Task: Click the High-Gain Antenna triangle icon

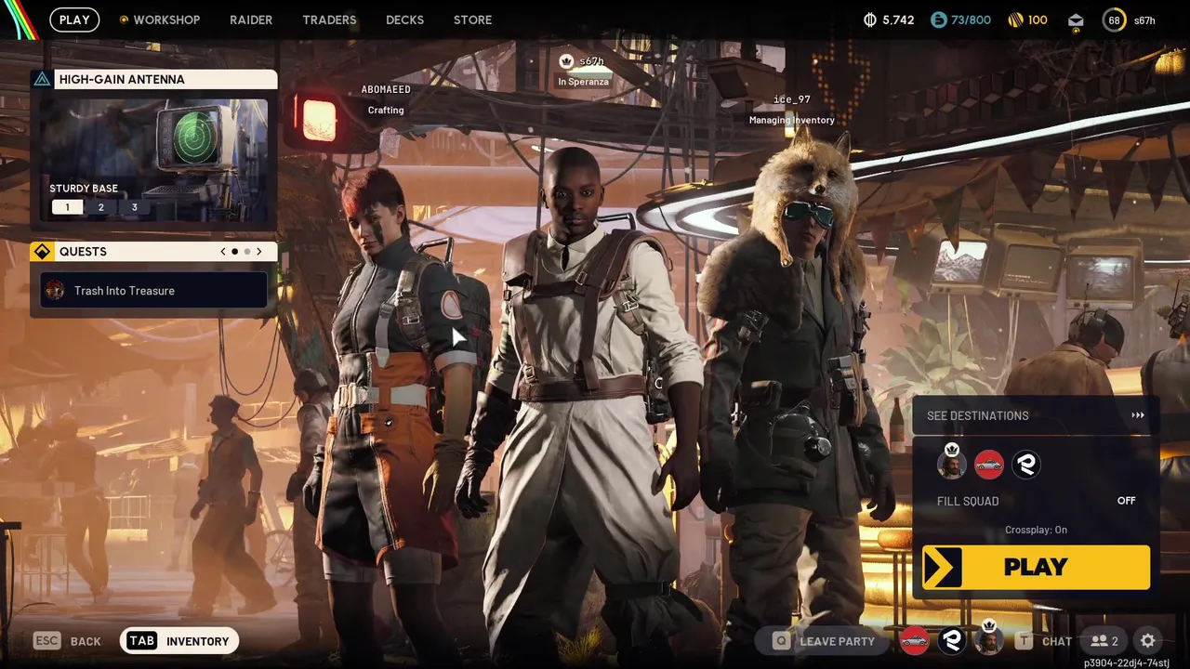Action: pyautogui.click(x=42, y=79)
